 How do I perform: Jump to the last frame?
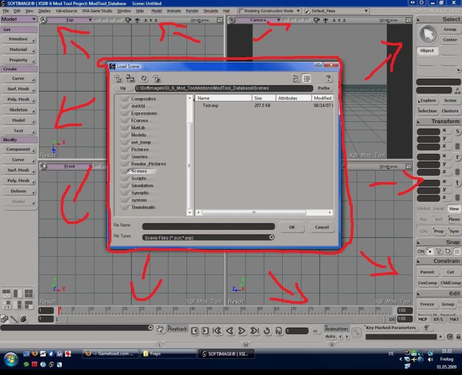point(254,331)
